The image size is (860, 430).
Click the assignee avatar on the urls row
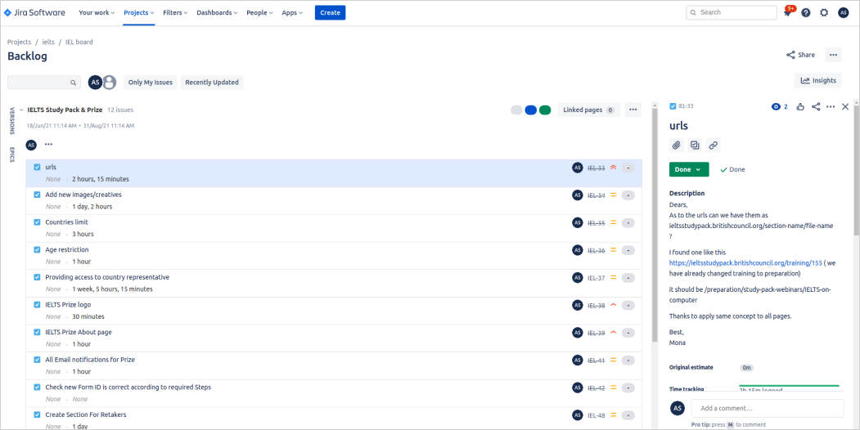tap(577, 168)
